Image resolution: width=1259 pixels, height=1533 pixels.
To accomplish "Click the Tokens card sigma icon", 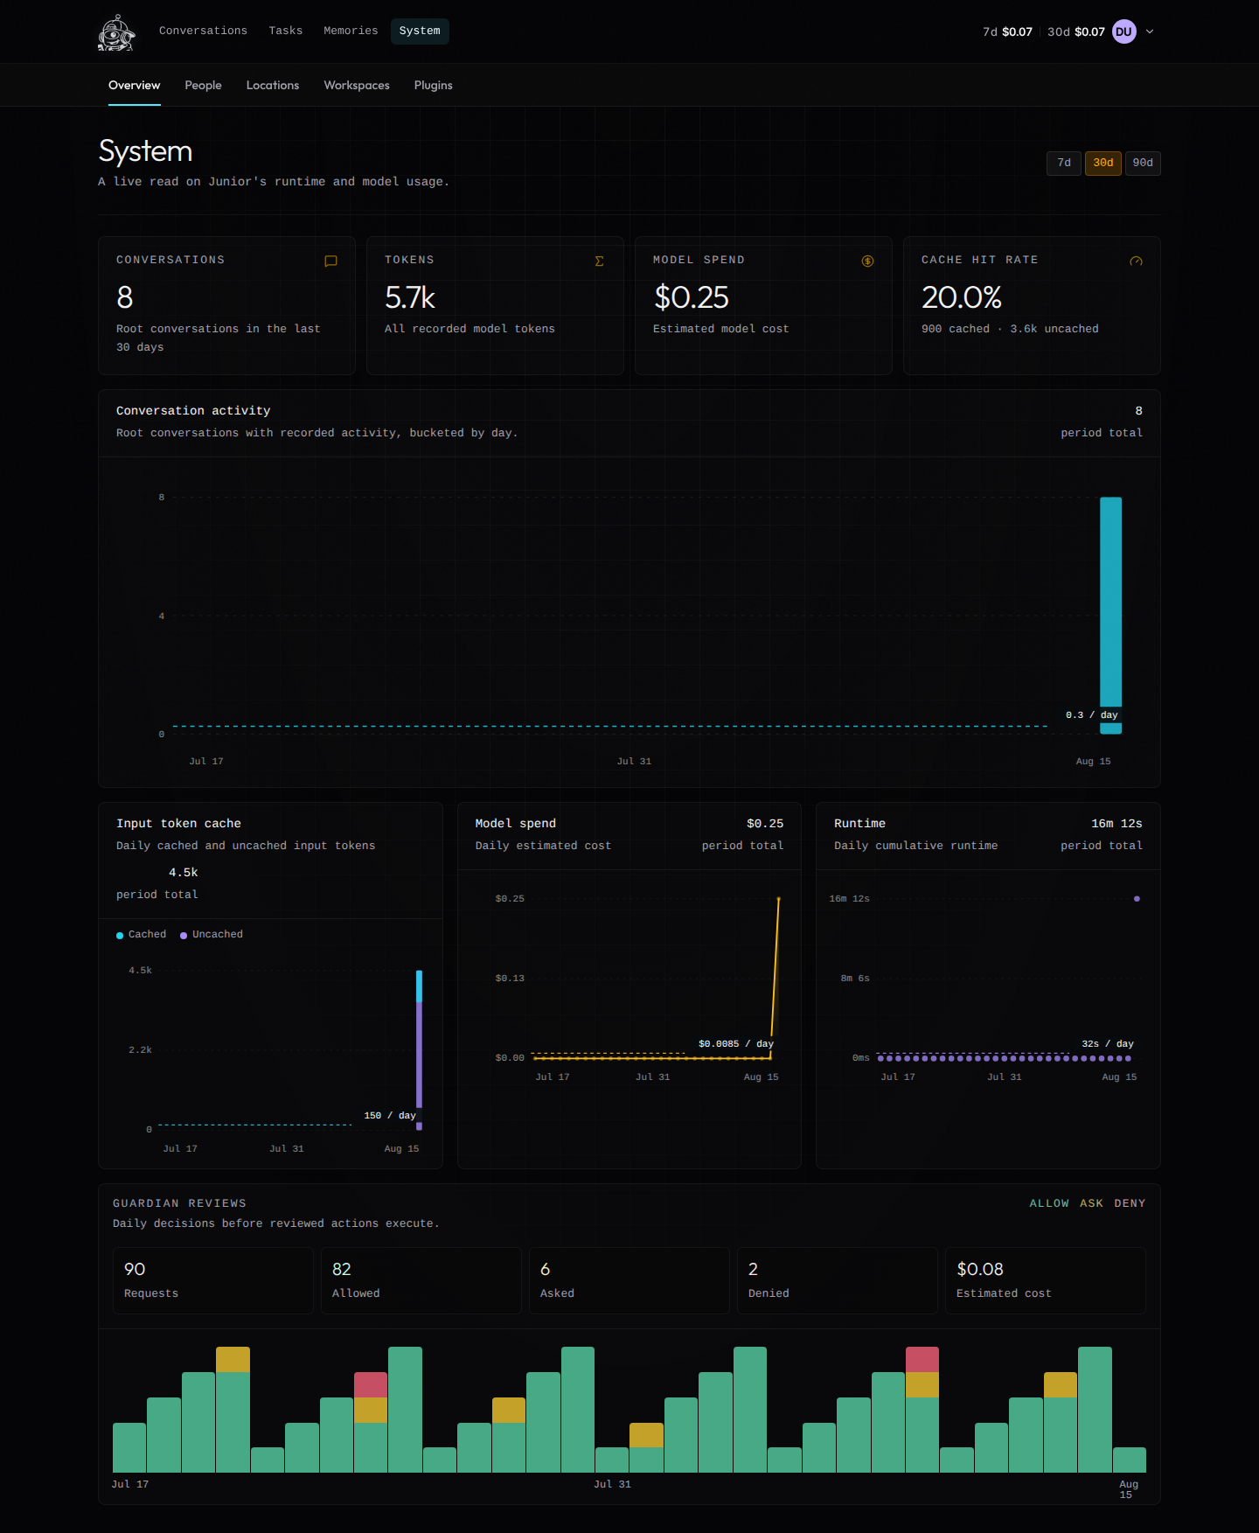I will (x=599, y=261).
